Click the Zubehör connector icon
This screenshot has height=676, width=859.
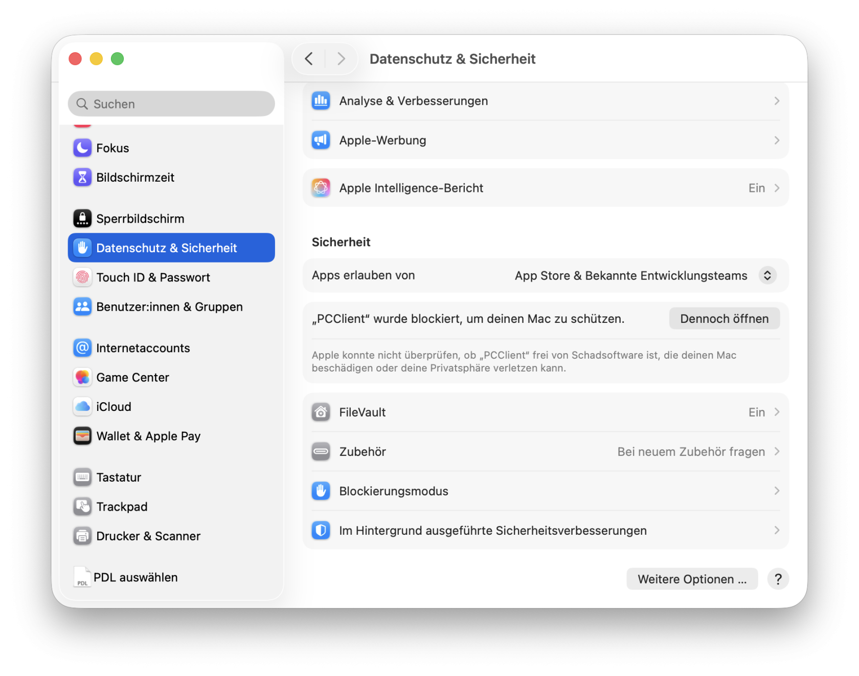point(321,451)
